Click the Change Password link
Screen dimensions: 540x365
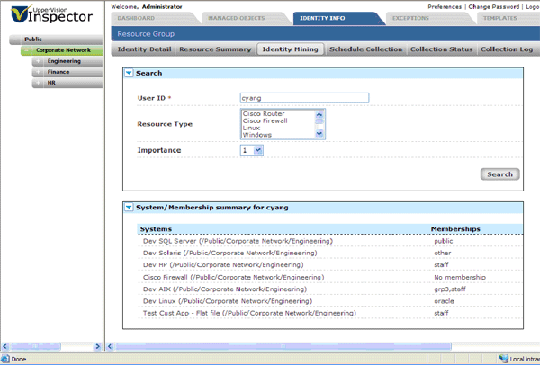pos(494,6)
